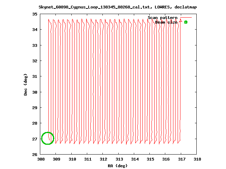This screenshot has height=169, width=226.
Task: Click the x-axis tick label 315
Action: pyautogui.click(x=150, y=159)
